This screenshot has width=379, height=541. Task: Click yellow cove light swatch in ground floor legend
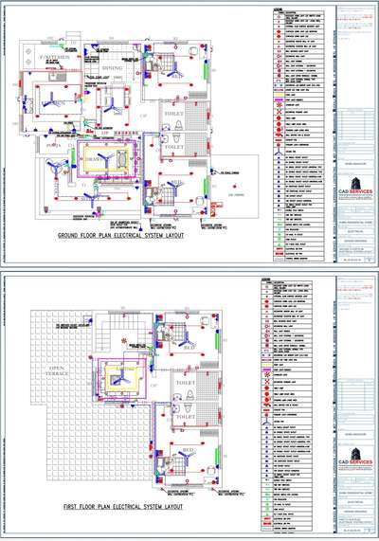(x=278, y=95)
